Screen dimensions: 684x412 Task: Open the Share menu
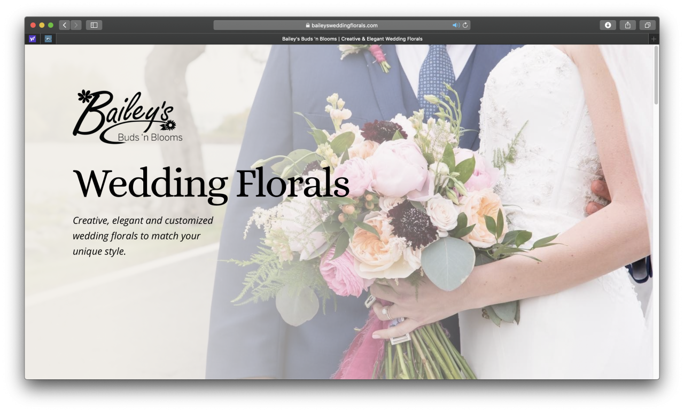tap(627, 25)
